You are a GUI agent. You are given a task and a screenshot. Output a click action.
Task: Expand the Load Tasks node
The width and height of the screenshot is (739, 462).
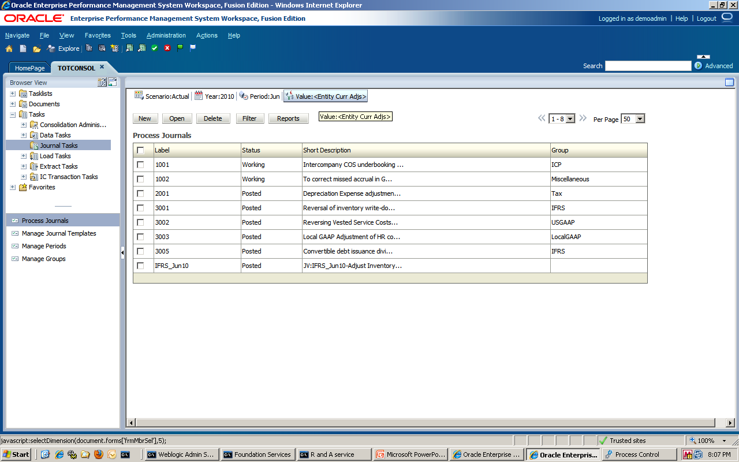click(x=24, y=156)
